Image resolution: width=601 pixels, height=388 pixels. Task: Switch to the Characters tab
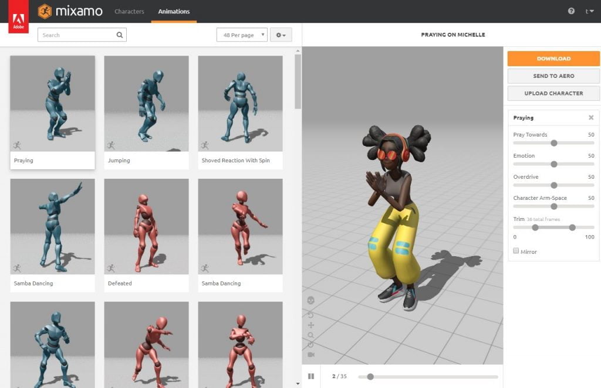(x=129, y=11)
